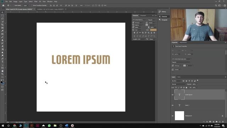227x128 pixels.
Task: Toggle Underline in Character panel
Action: click(151, 33)
